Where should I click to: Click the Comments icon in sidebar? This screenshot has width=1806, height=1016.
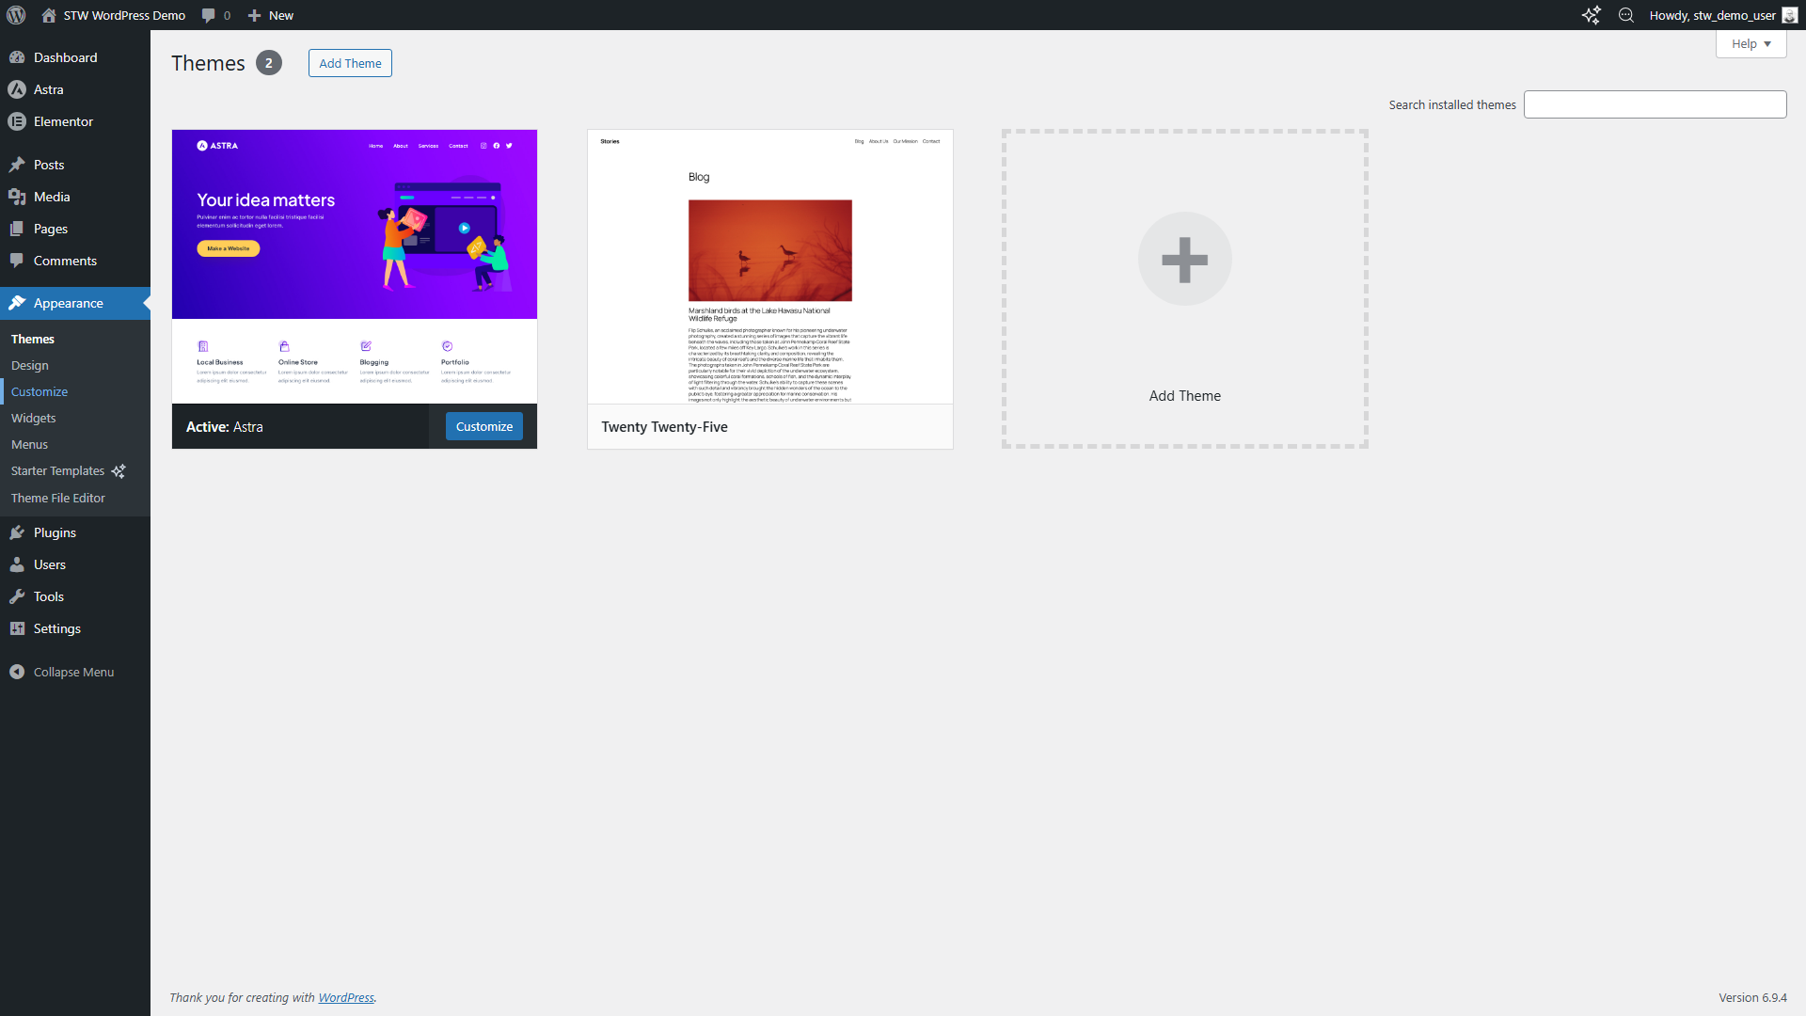coord(17,261)
